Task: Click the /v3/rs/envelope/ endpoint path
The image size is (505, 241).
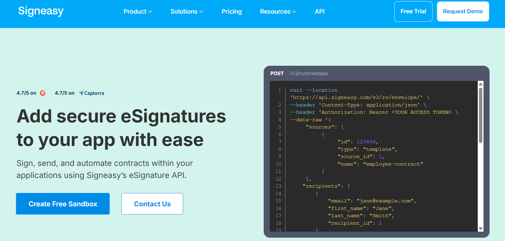Action: click(309, 73)
